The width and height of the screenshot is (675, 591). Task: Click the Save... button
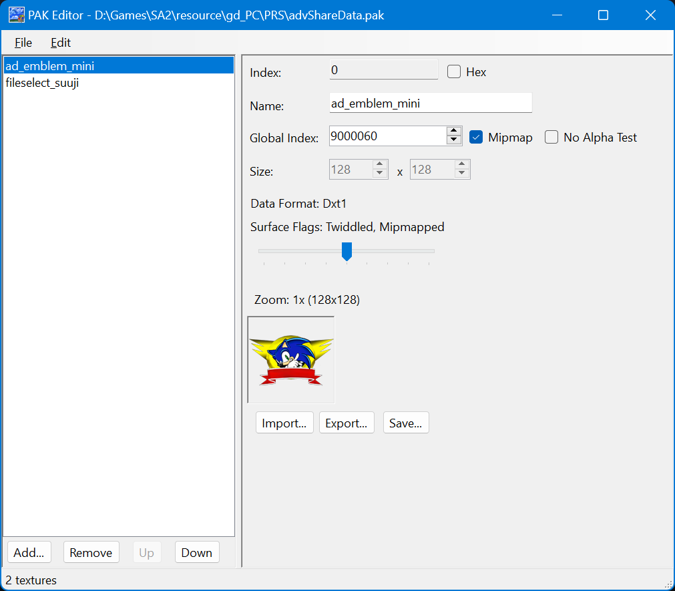406,423
